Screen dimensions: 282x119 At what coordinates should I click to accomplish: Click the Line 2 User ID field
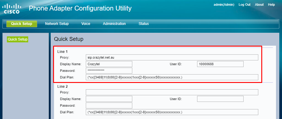click(220, 99)
